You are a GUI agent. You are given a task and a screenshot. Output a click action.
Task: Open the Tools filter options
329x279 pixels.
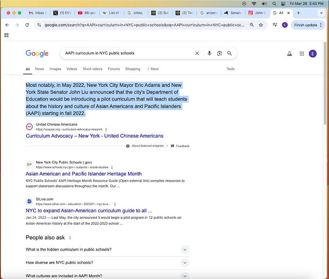point(230,69)
